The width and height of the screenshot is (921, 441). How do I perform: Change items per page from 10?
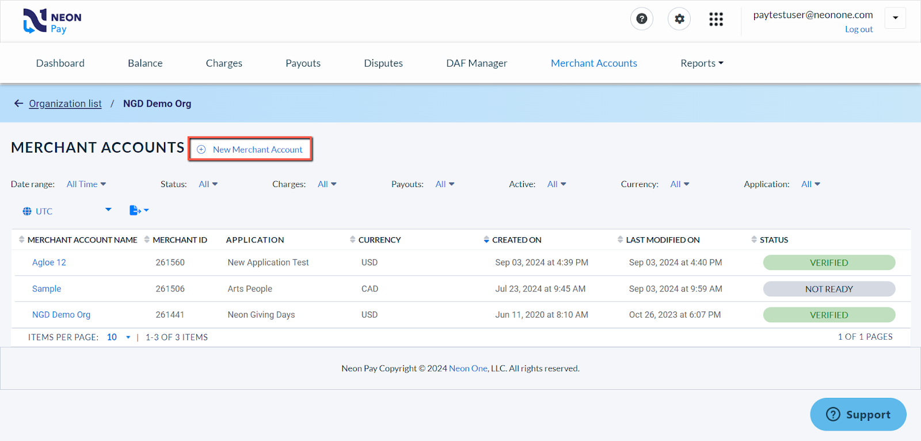[119, 337]
